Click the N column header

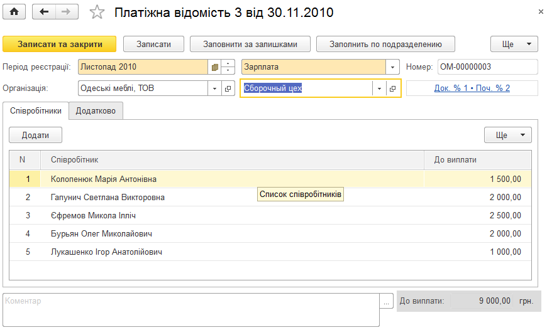pyautogui.click(x=25, y=160)
